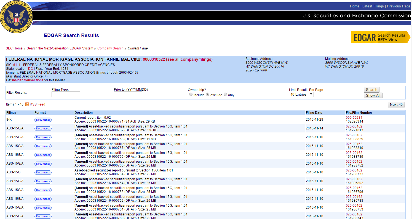The height and width of the screenshot is (219, 412).
Task: Click the Prior to date input field
Action: pyautogui.click(x=128, y=95)
